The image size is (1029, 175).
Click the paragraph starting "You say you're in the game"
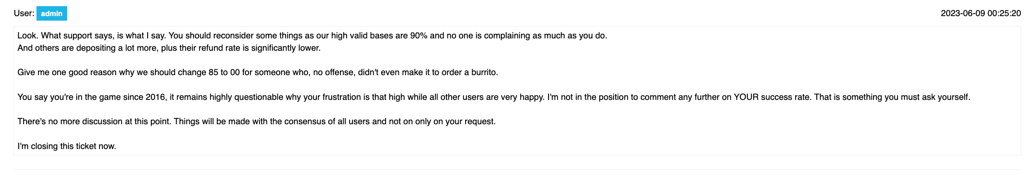(494, 97)
